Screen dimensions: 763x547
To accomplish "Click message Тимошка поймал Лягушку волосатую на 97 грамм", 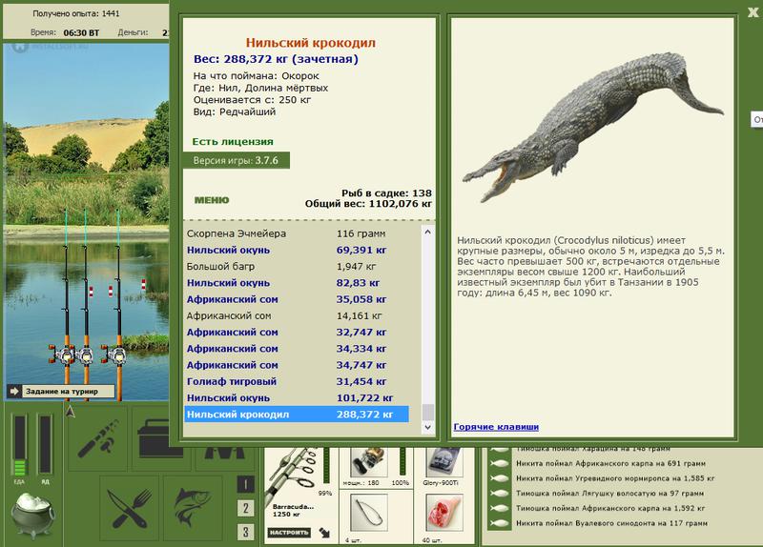I will [609, 493].
